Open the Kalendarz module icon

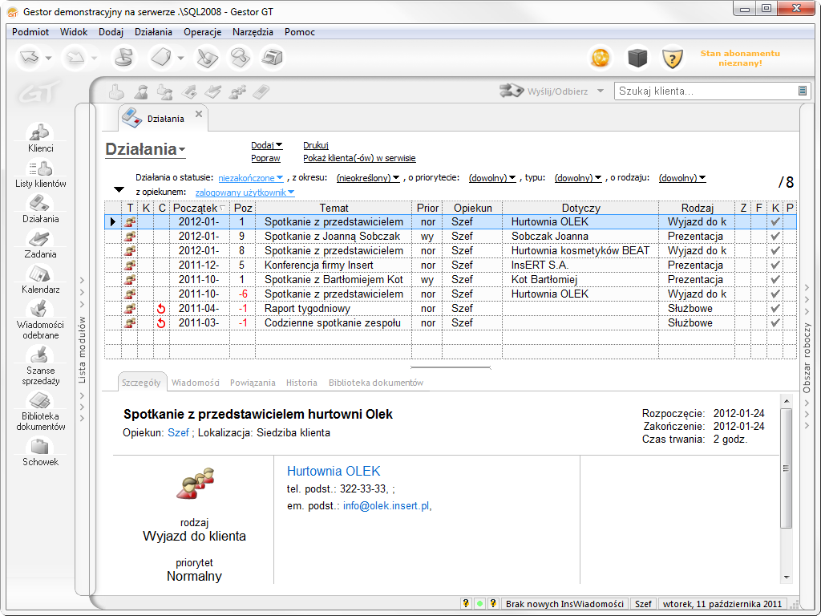point(40,274)
